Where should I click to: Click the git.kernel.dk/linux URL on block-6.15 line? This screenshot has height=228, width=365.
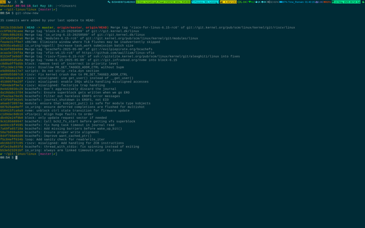115,31
